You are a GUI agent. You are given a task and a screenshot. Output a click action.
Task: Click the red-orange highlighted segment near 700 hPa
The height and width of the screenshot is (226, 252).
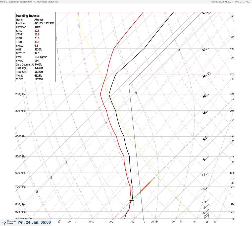point(145,187)
